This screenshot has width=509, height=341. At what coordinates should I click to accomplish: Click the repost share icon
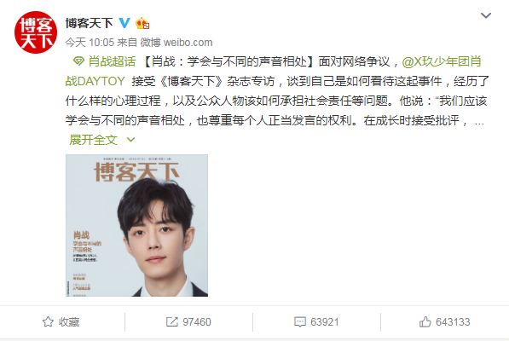click(x=172, y=322)
